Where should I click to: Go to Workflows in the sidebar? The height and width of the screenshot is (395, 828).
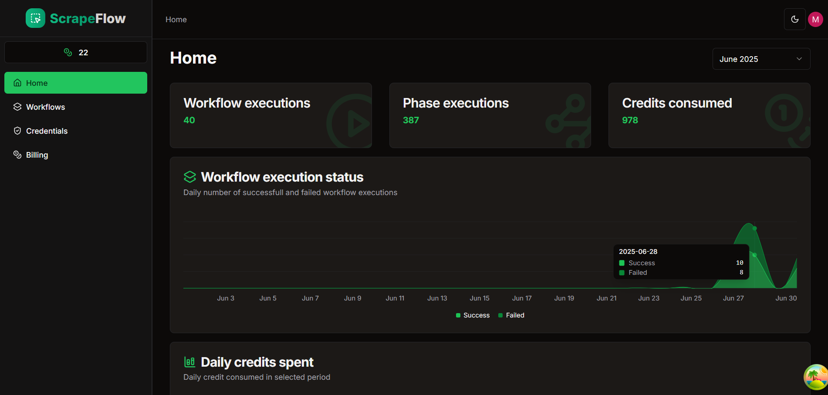tap(45, 107)
